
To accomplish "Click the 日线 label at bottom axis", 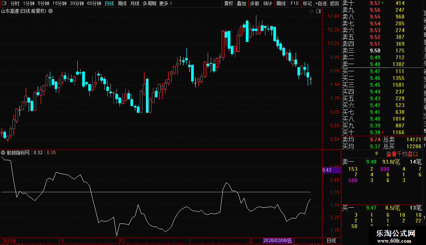I will coord(331,240).
